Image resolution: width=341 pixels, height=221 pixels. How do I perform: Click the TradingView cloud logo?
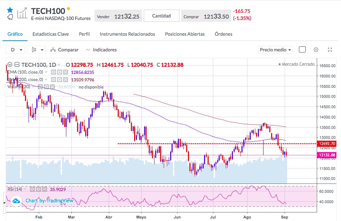(x=16, y=201)
